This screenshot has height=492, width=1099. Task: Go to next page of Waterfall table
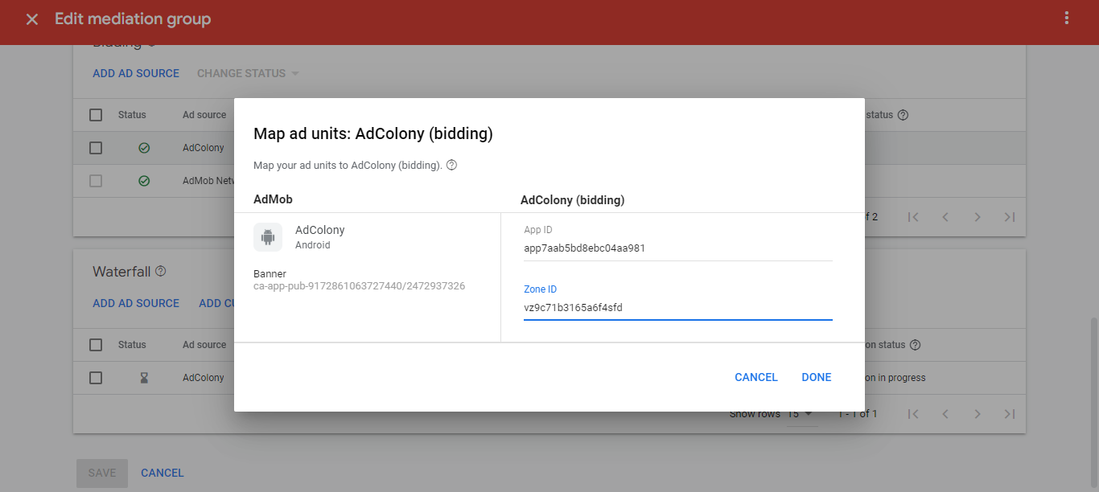[978, 414]
